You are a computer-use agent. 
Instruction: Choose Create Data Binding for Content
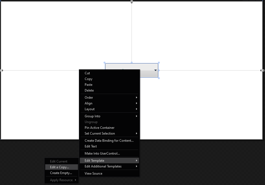click(109, 141)
